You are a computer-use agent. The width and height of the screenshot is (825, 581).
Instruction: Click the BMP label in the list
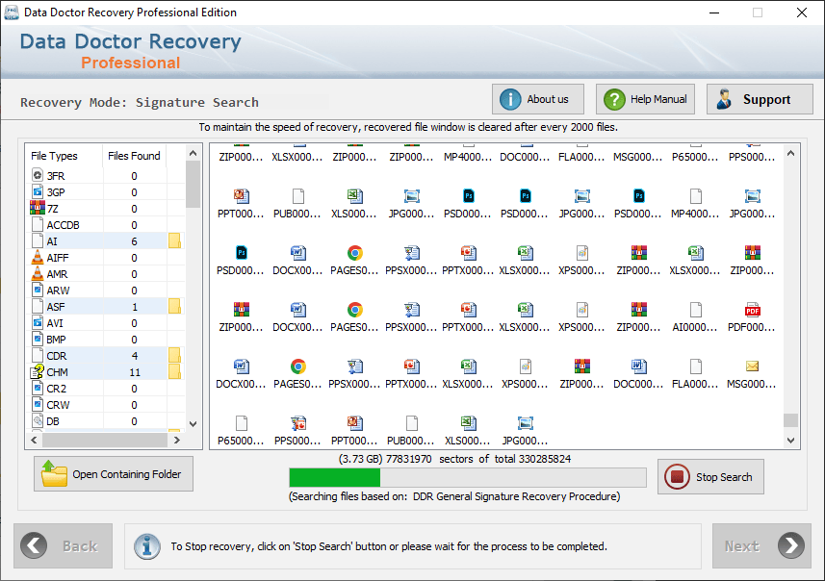coord(56,340)
